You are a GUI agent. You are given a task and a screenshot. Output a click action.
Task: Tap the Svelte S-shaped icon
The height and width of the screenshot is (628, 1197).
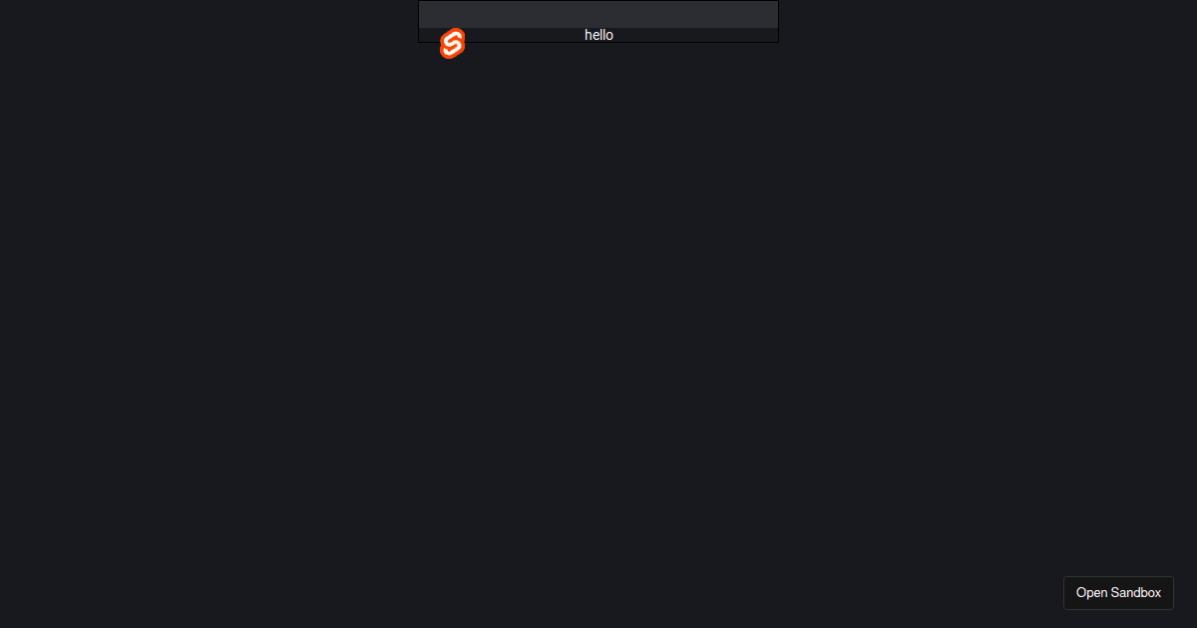coord(453,44)
